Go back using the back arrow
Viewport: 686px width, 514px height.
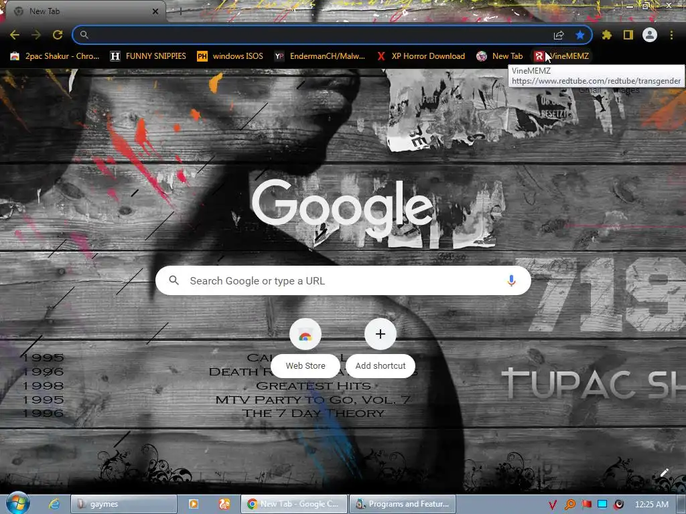15,35
